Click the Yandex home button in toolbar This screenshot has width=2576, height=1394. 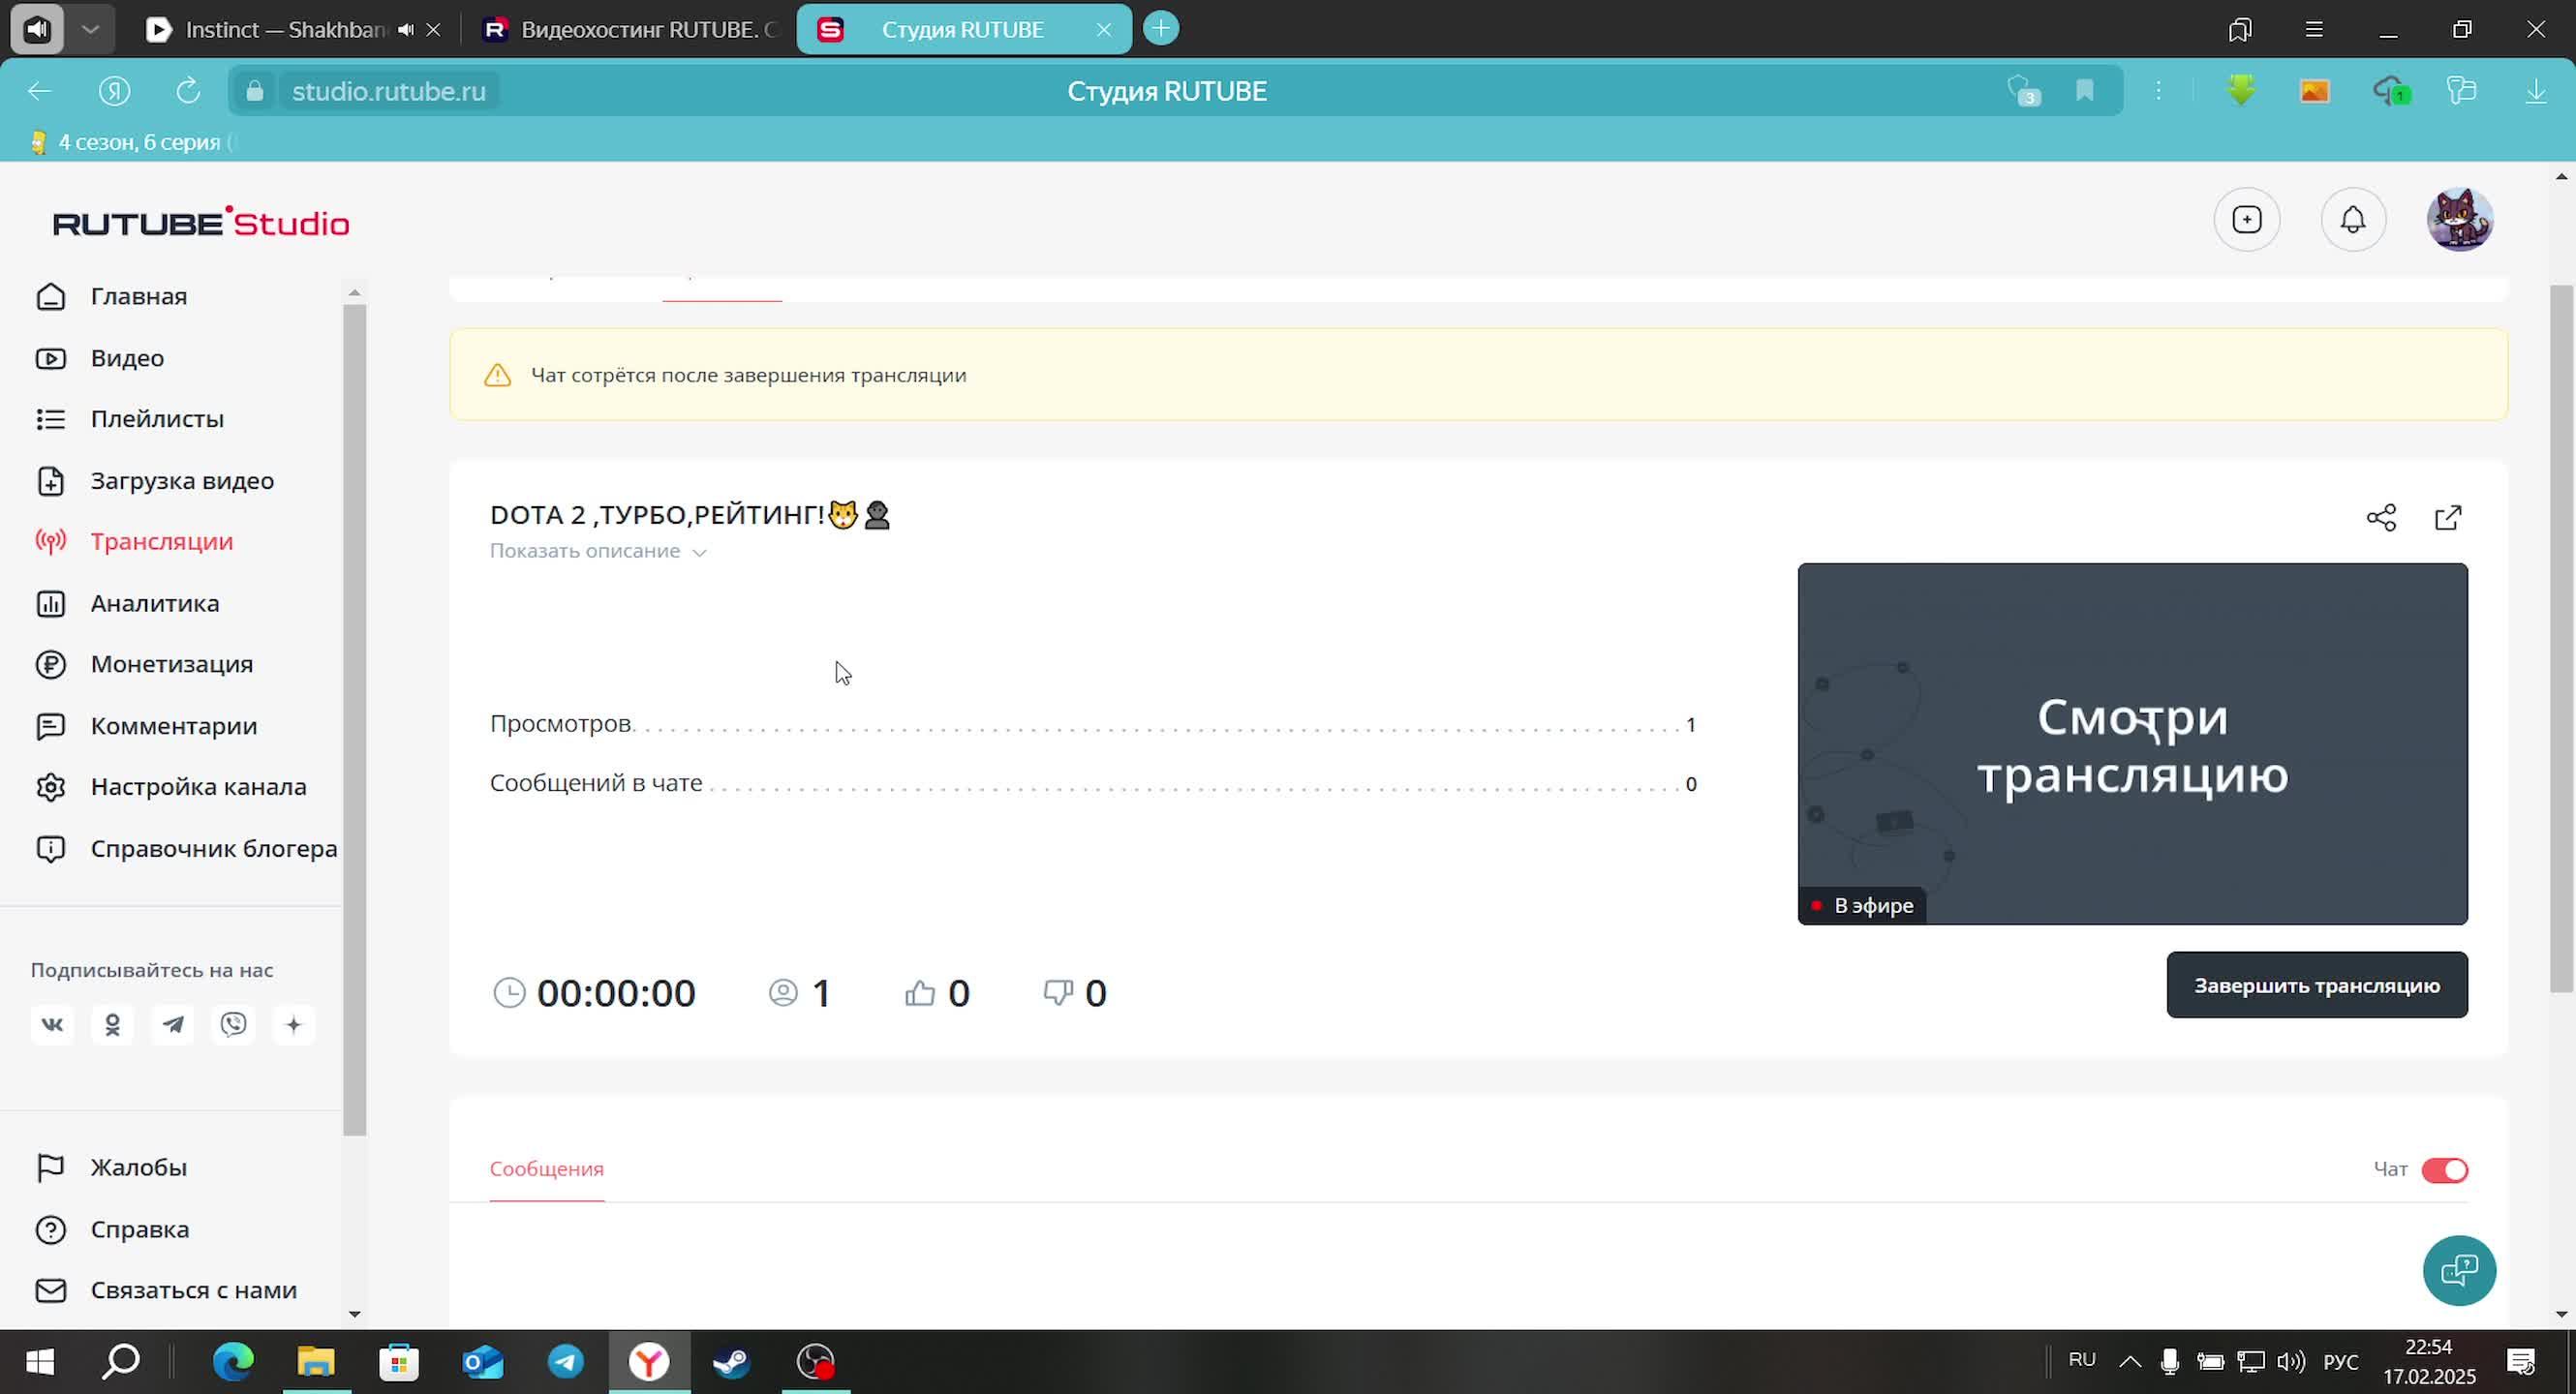[x=115, y=92]
